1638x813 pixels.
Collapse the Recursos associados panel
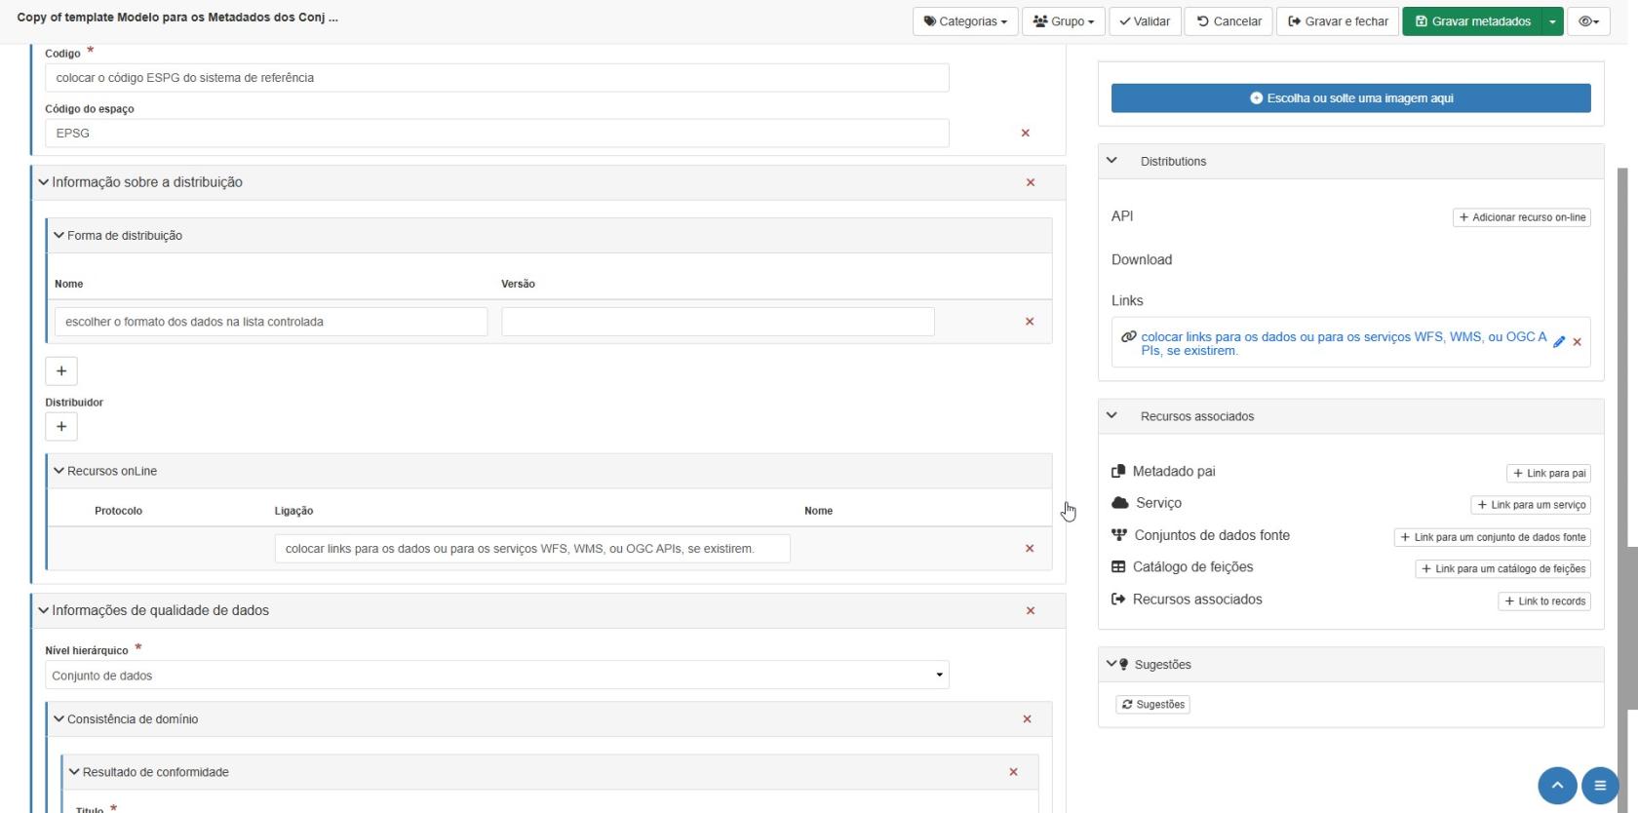tap(1111, 416)
